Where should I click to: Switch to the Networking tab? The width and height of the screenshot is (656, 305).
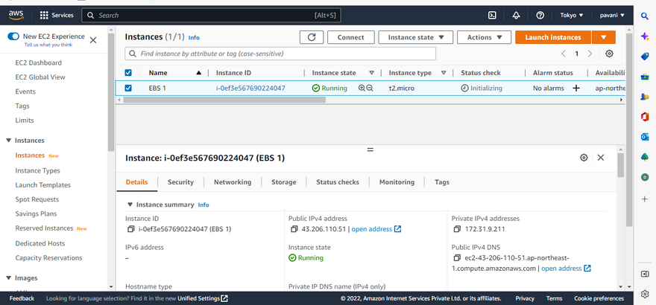(233, 182)
